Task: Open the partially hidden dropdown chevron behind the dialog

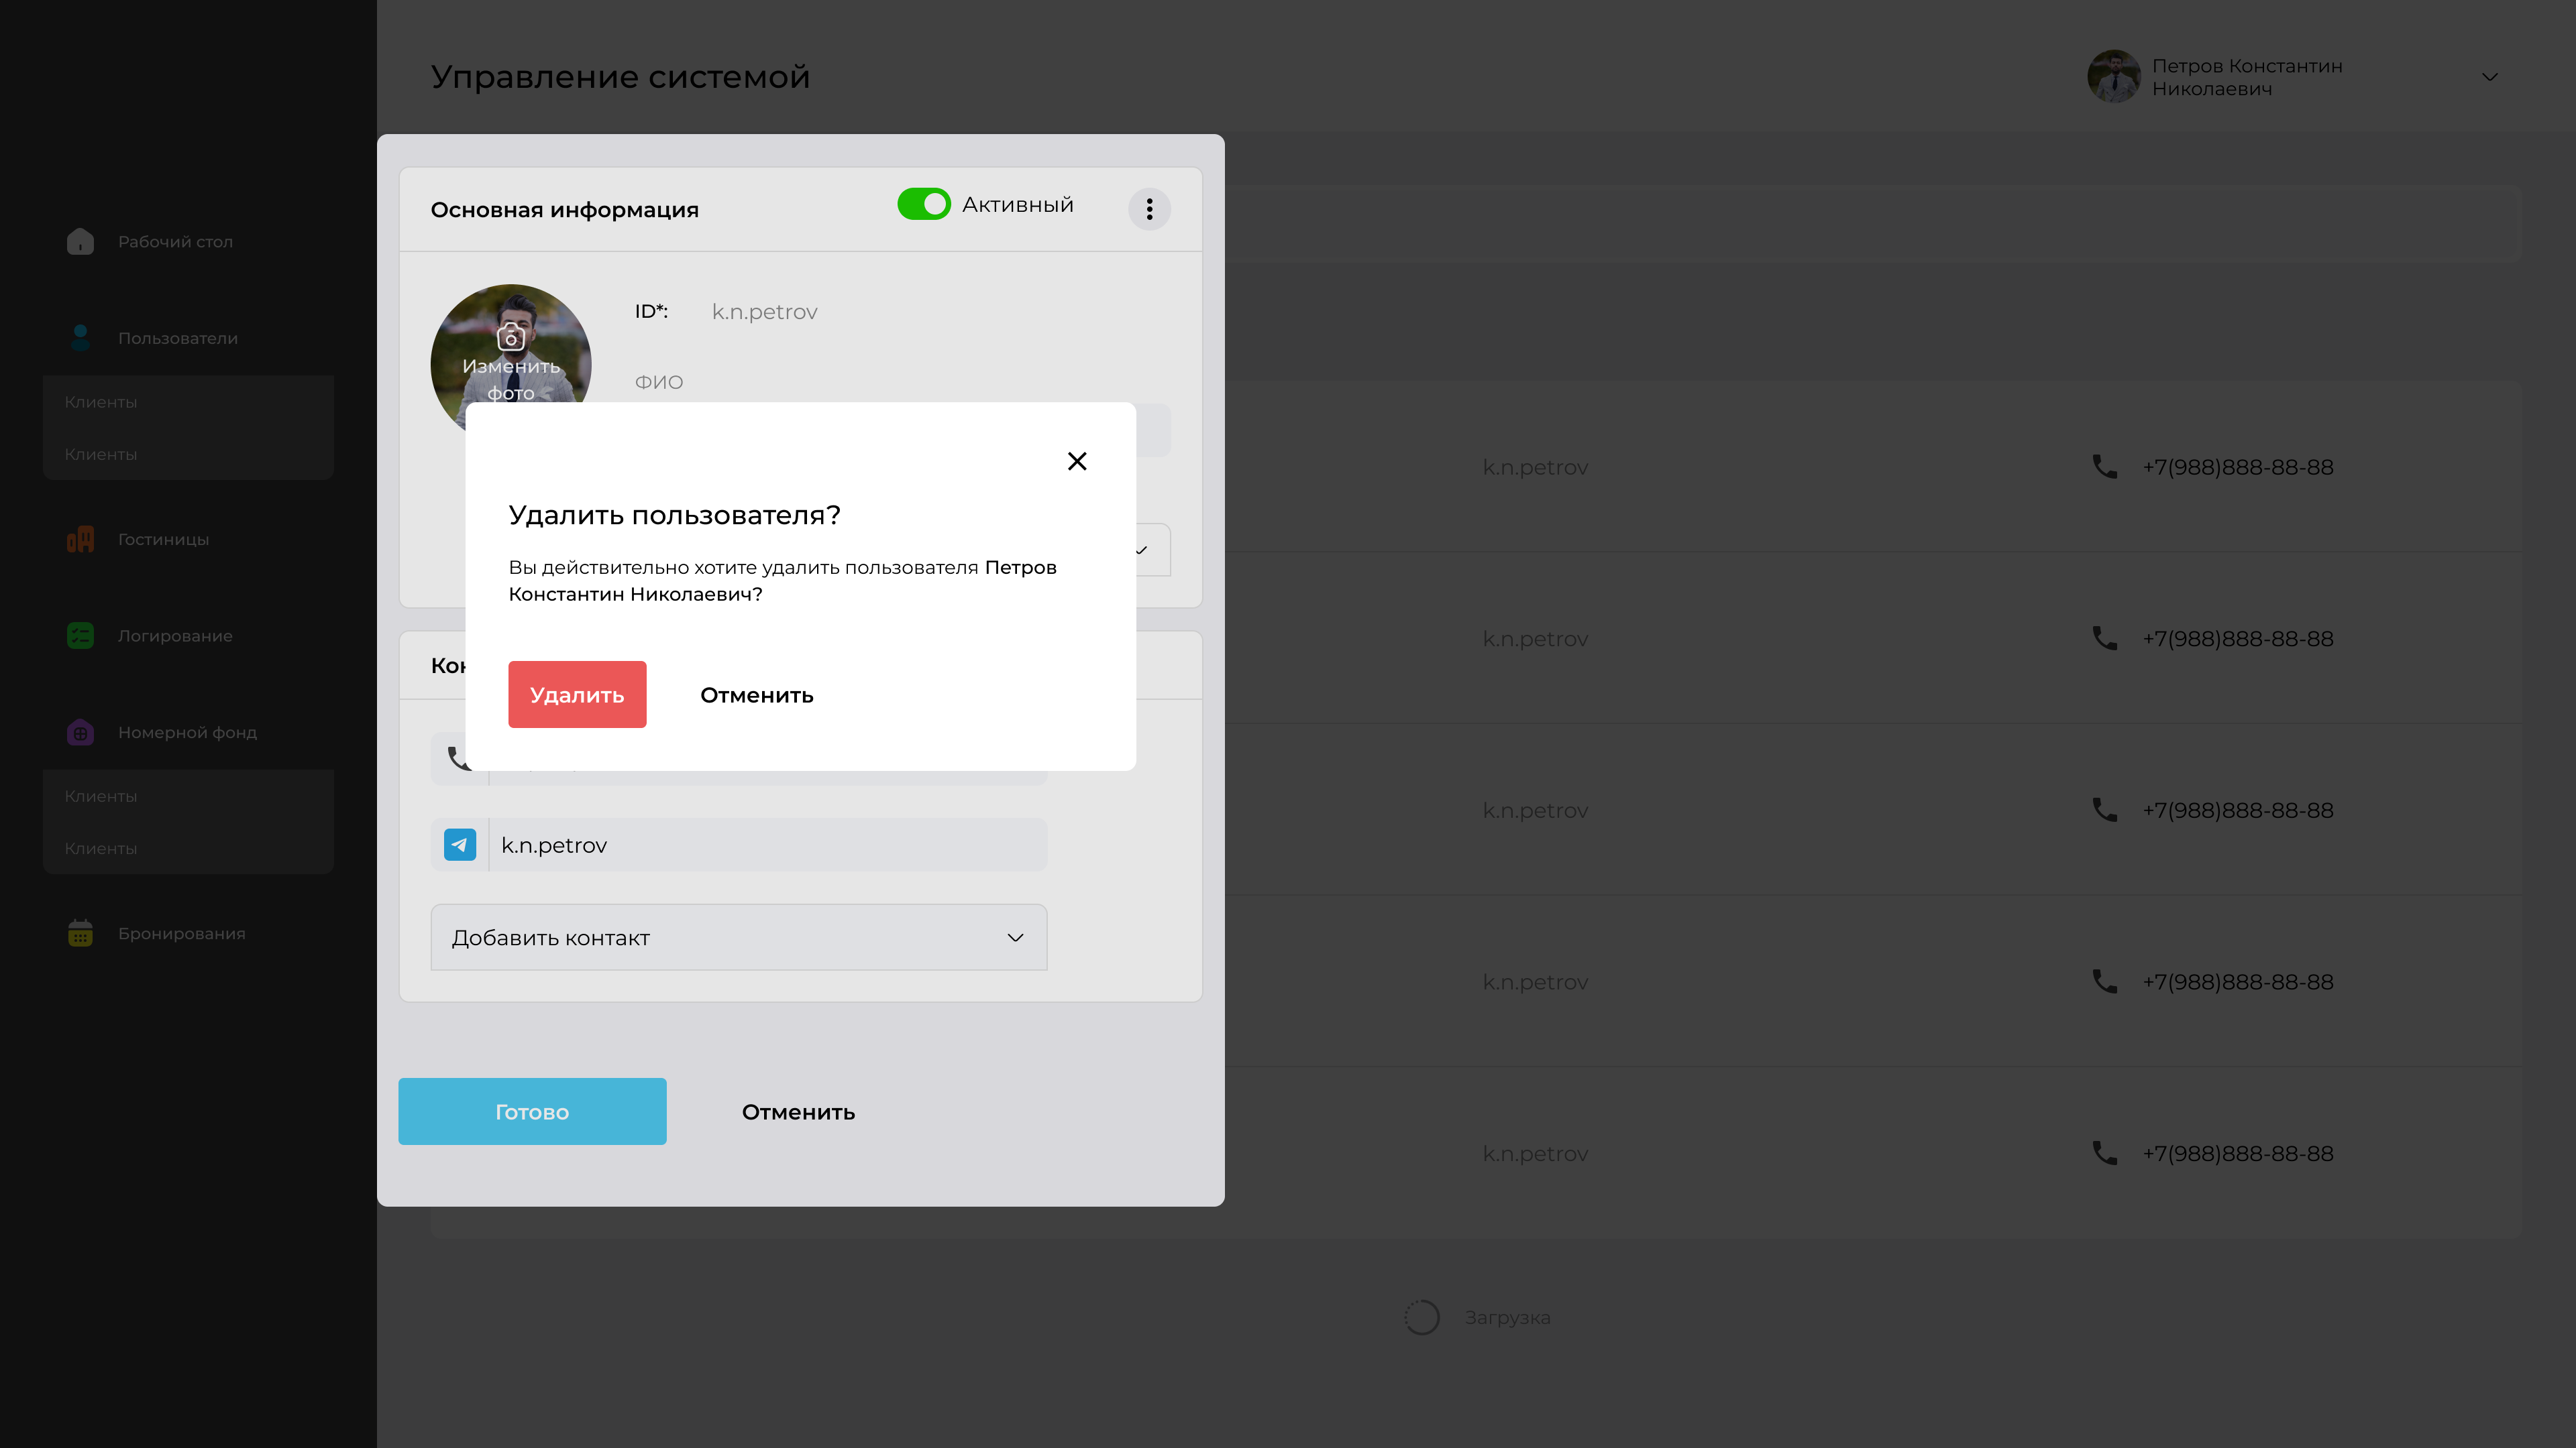Action: click(1141, 550)
